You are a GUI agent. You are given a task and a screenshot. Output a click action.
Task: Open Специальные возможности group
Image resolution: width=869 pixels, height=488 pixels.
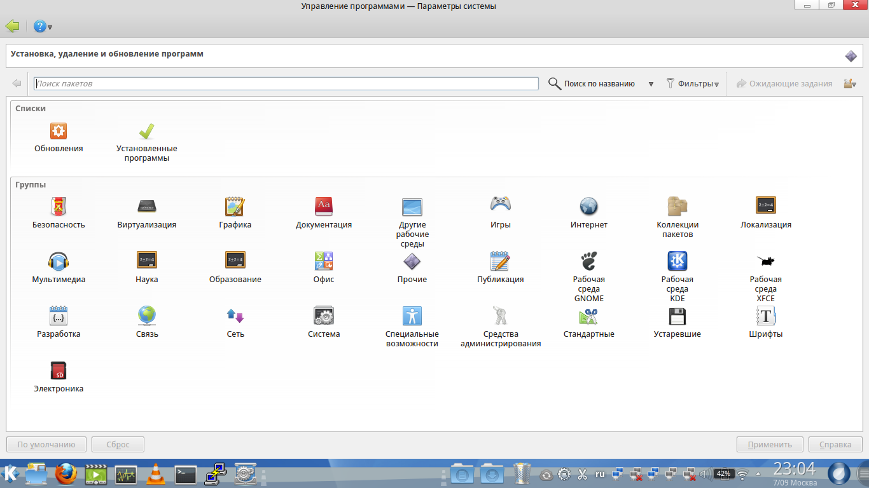pos(412,327)
